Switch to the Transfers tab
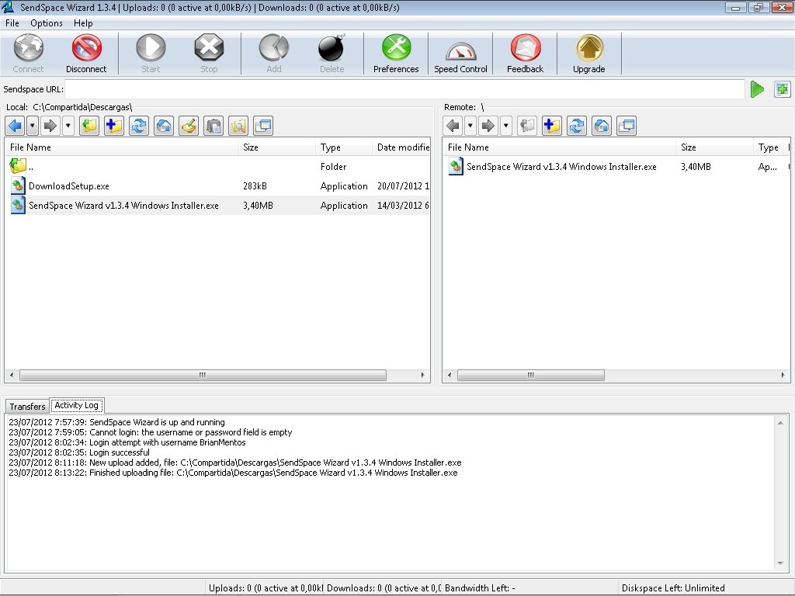Viewport: 795px width, 596px height. (x=27, y=407)
